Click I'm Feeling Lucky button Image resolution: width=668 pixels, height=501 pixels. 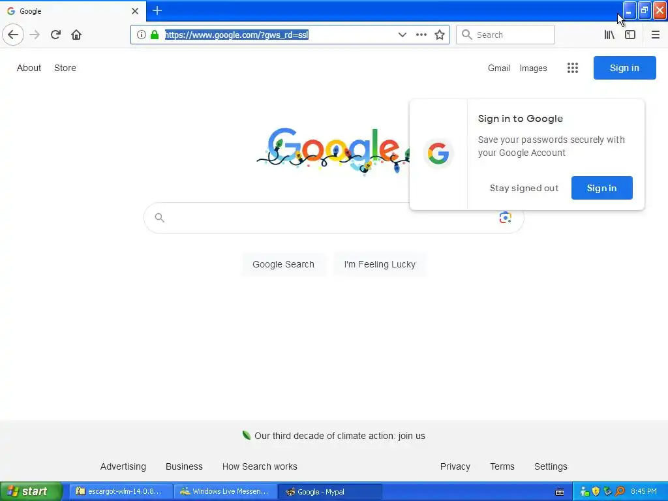380,264
